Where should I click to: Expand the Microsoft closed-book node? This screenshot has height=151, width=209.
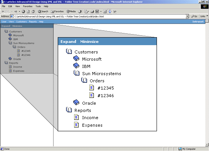point(10,35)
